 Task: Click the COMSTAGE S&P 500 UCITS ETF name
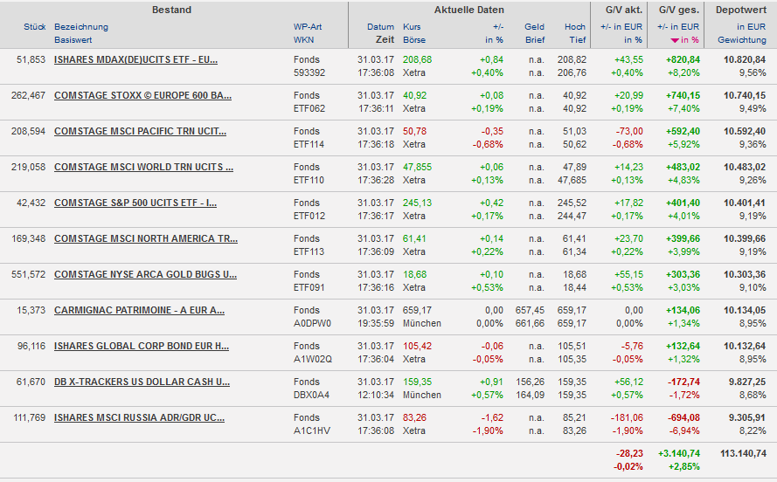(135, 203)
